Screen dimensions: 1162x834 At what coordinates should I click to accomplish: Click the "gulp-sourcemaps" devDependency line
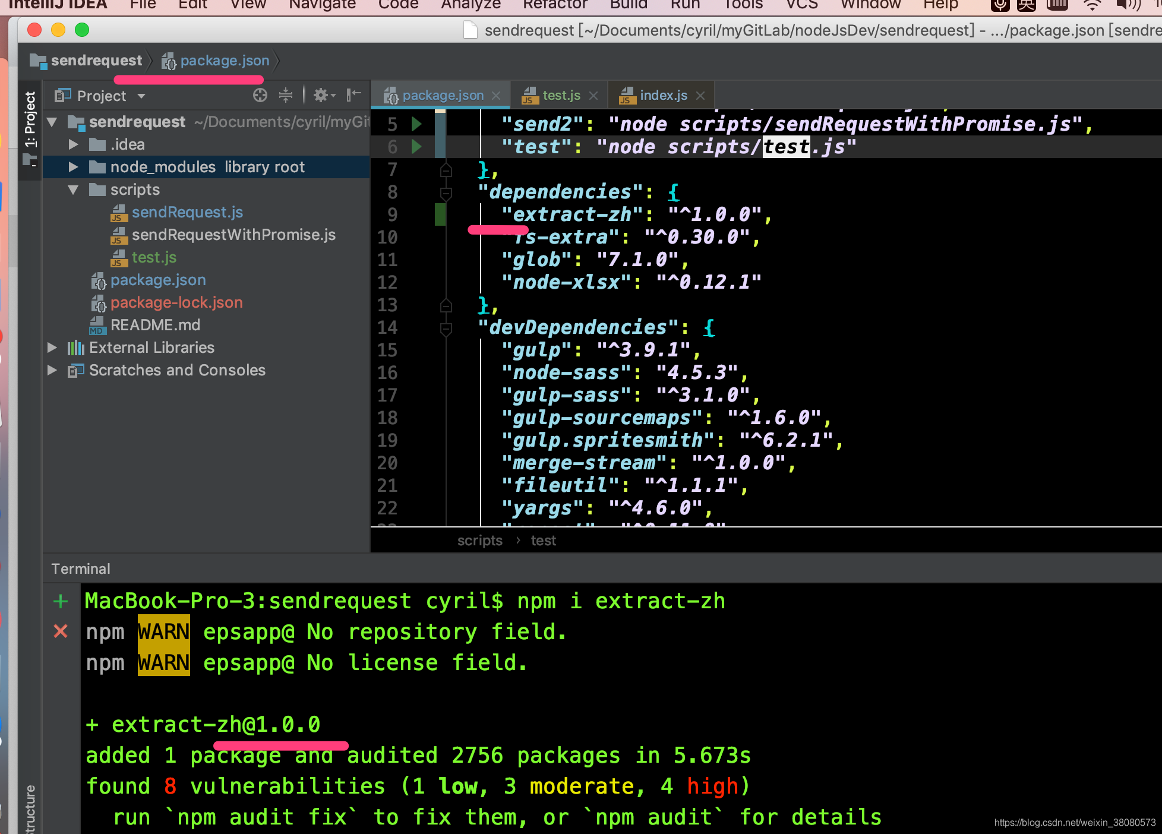pyautogui.click(x=666, y=418)
